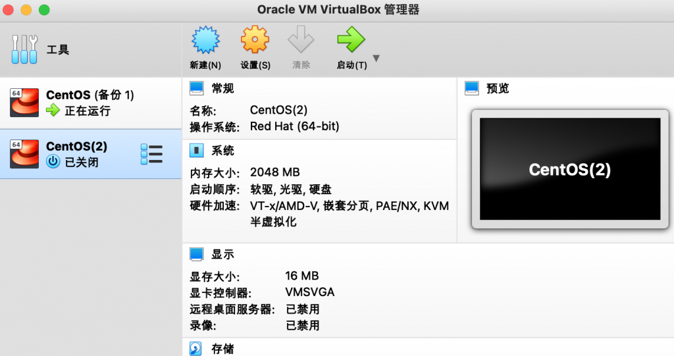Start VM with 启动(T) green arrow

tap(351, 39)
